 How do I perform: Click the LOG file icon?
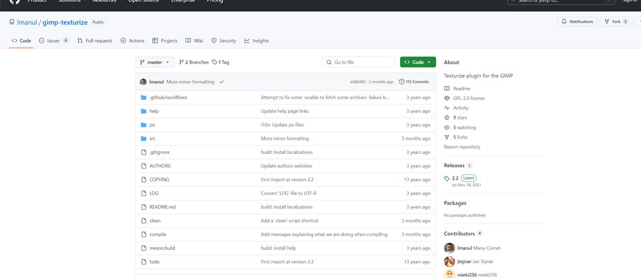click(144, 194)
